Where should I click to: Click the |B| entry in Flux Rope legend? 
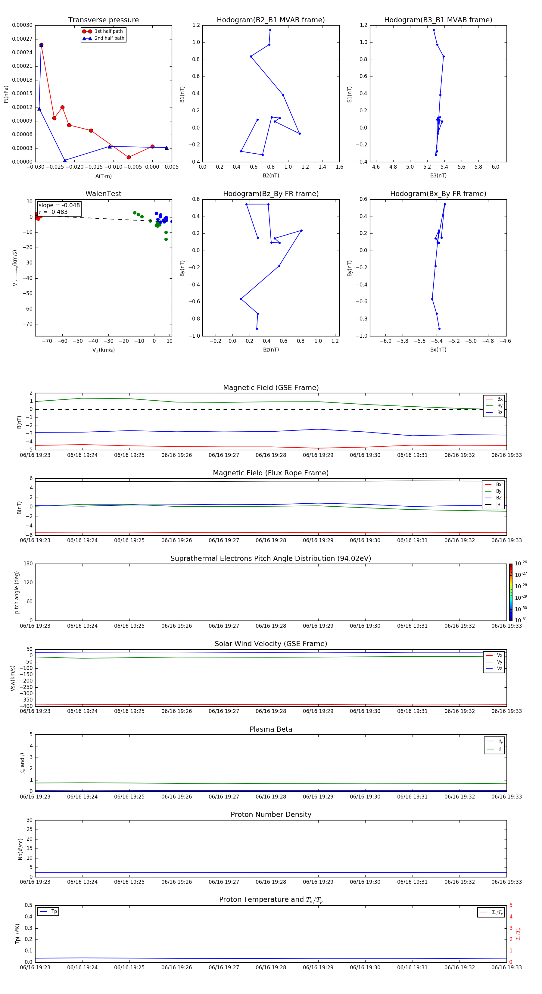pyautogui.click(x=494, y=505)
